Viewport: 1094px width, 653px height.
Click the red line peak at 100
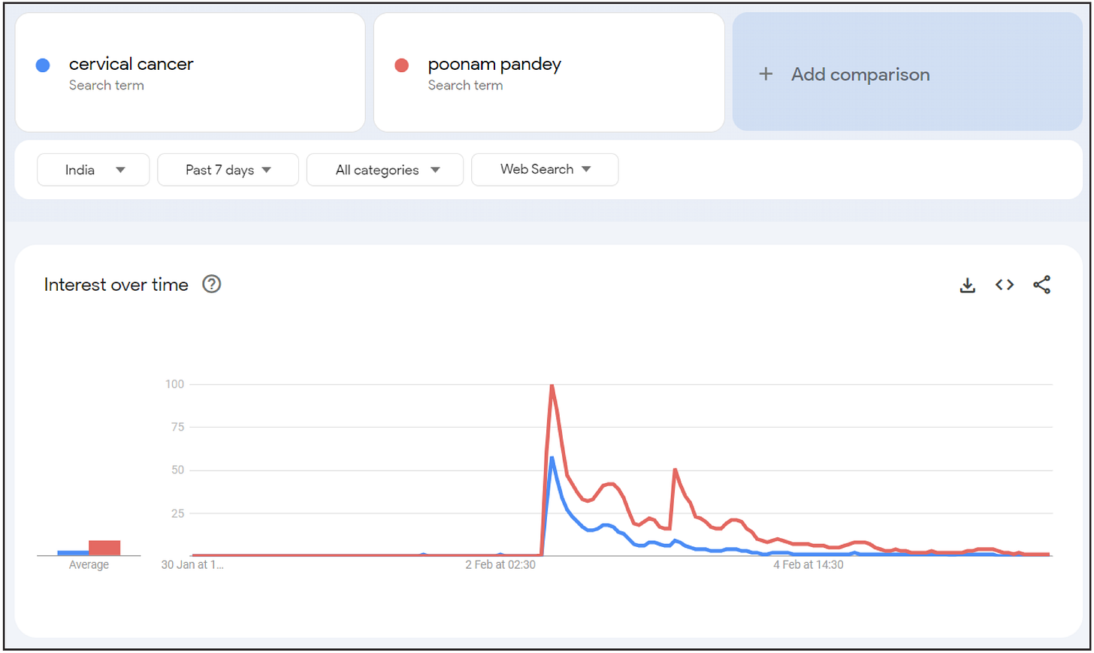click(552, 386)
